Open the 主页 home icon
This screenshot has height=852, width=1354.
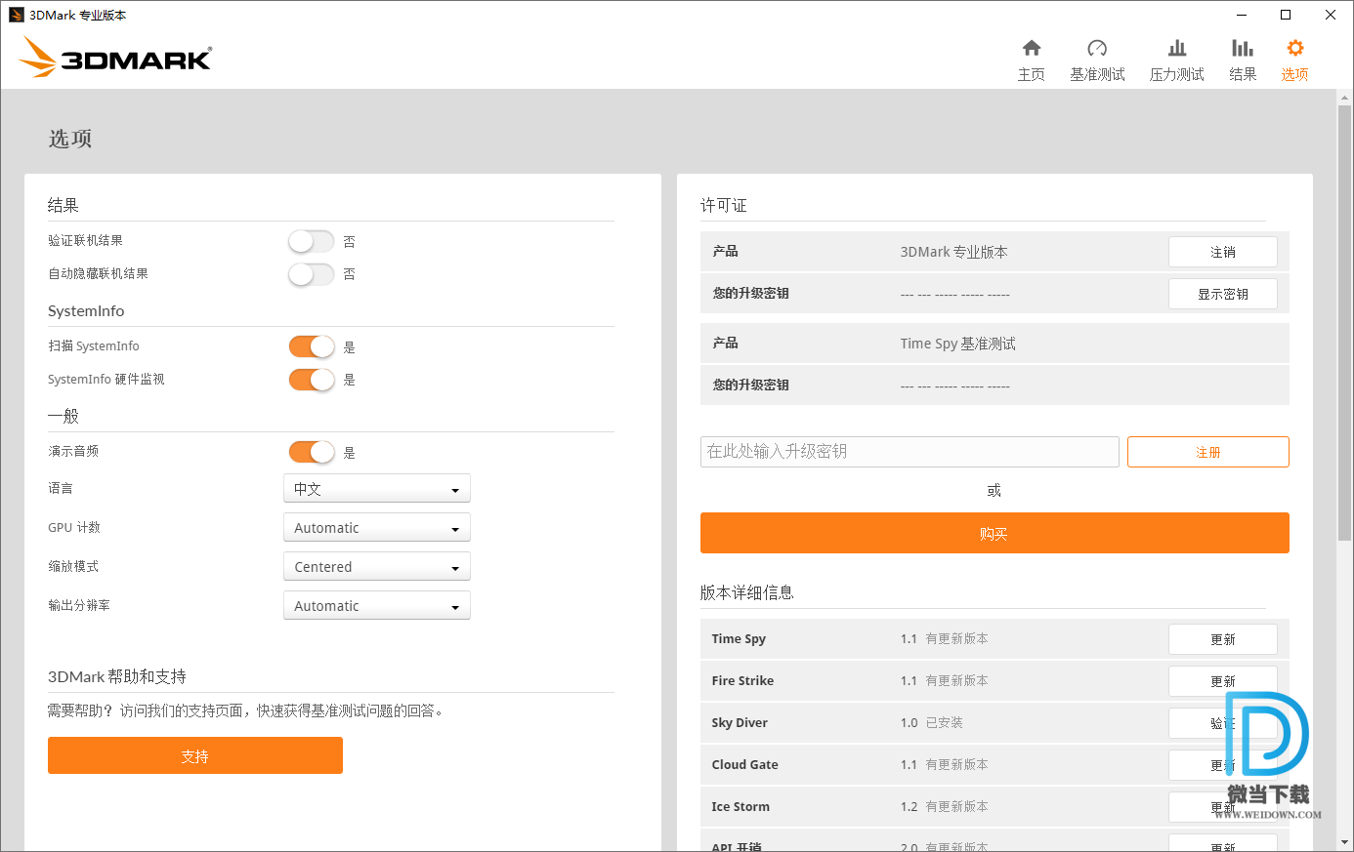tap(1032, 49)
